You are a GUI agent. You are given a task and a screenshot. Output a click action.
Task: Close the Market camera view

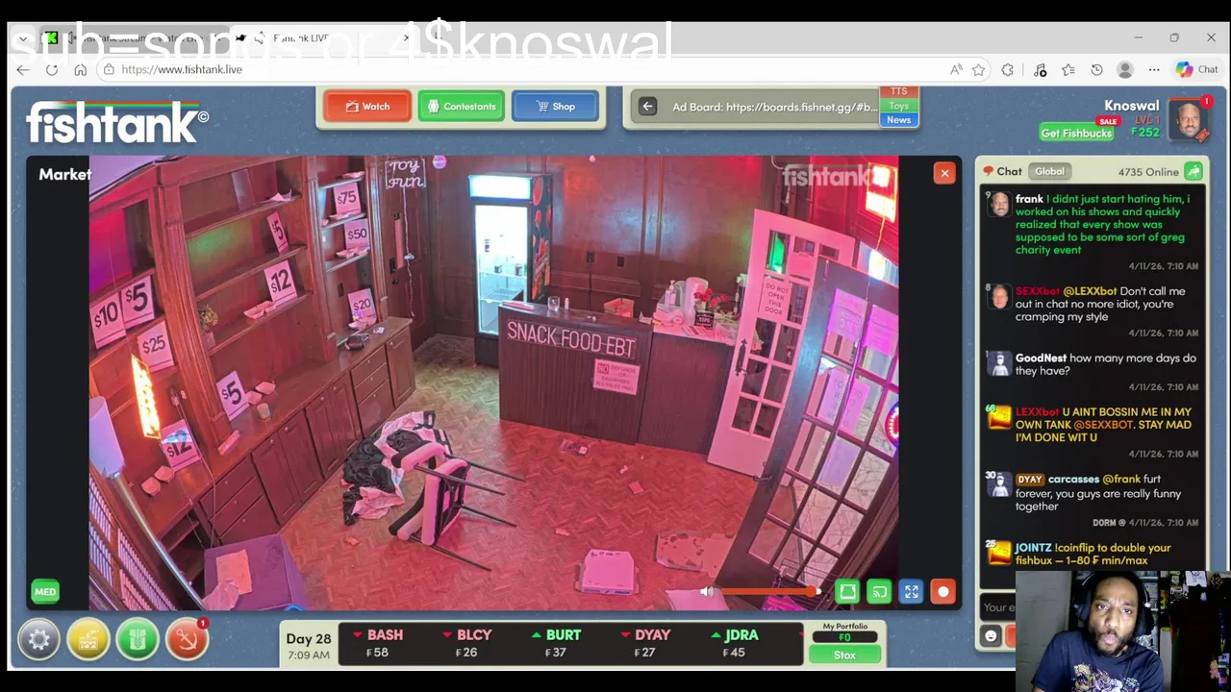tap(944, 173)
